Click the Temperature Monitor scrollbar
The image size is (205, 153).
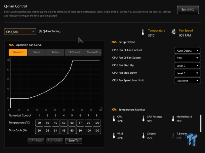pos(201,123)
